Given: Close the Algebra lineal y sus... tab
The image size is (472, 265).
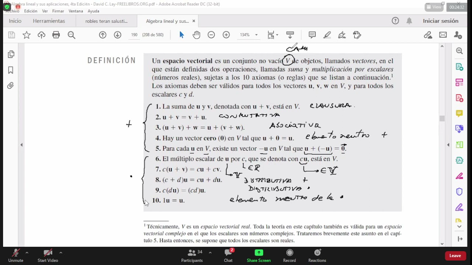Looking at the screenshot, I should pyautogui.click(x=194, y=21).
